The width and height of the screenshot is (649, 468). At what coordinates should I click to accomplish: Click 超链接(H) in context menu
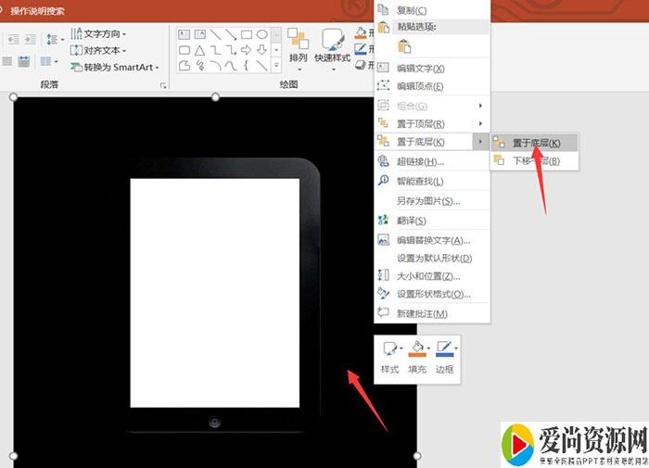(x=420, y=161)
